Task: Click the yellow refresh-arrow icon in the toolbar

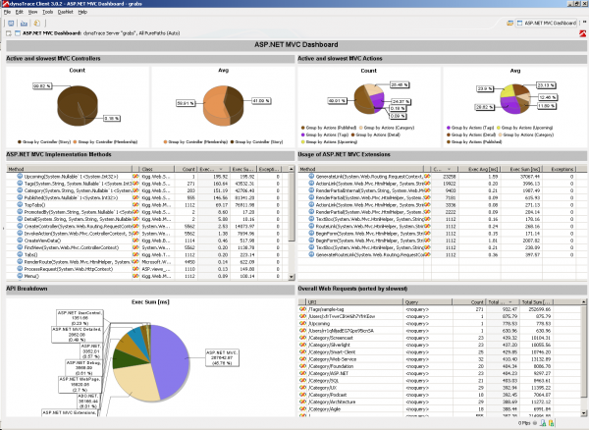Action: pyautogui.click(x=37, y=24)
